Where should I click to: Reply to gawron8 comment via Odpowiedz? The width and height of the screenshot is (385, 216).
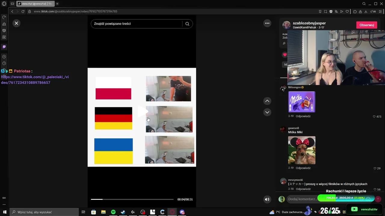303,168
